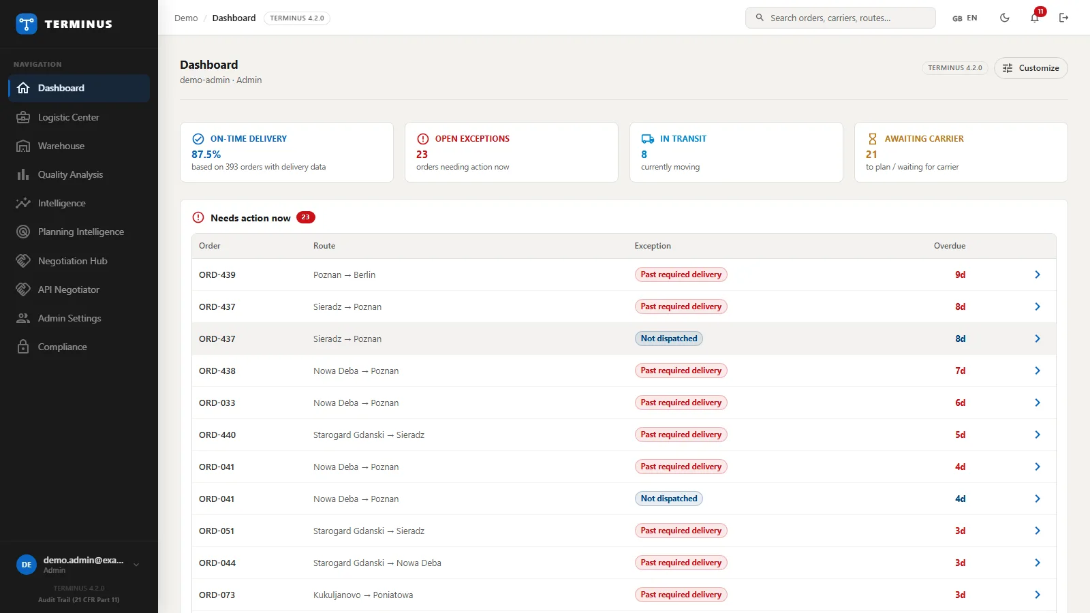
Task: Open chevron for ORD-440 row
Action: [1038, 435]
